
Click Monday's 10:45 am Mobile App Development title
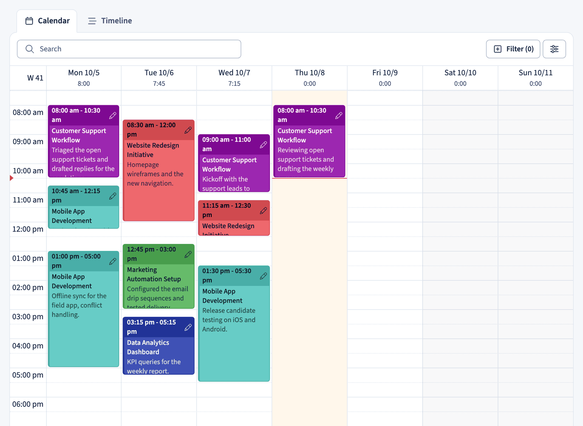point(72,216)
